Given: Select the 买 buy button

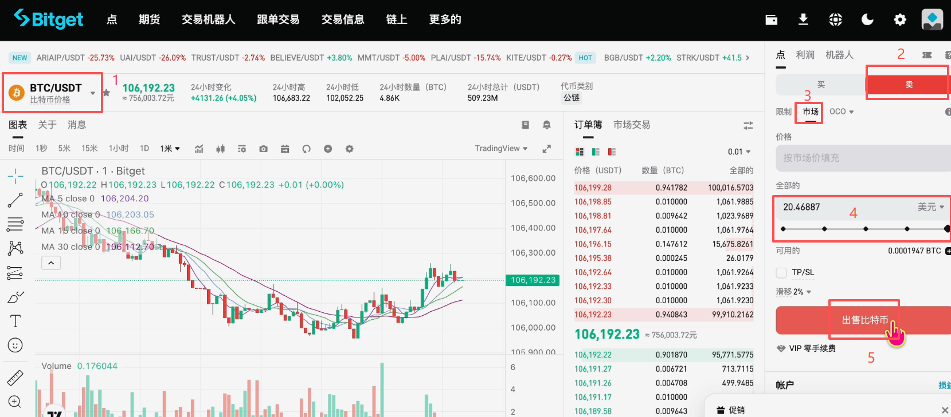Looking at the screenshot, I should tap(821, 85).
